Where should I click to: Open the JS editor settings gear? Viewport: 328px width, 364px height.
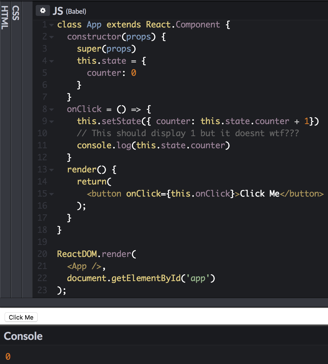click(x=43, y=10)
